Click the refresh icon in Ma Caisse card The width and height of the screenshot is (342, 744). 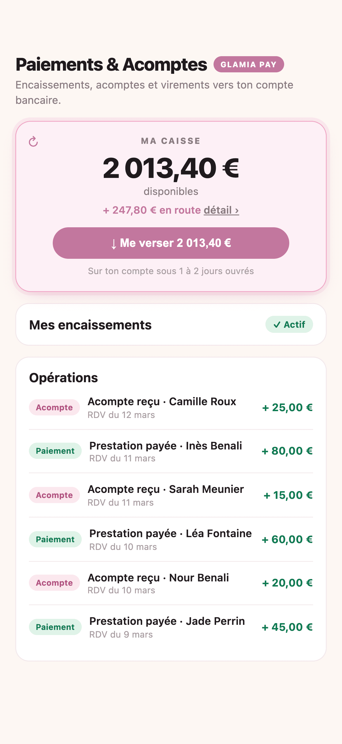coord(33,142)
